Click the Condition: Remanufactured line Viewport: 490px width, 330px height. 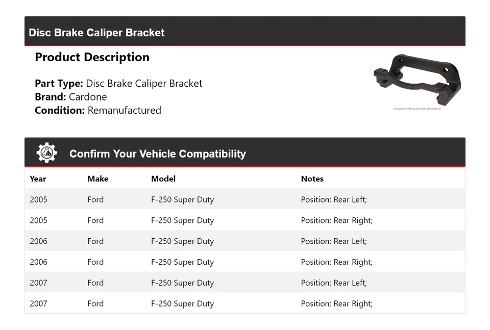coord(97,110)
